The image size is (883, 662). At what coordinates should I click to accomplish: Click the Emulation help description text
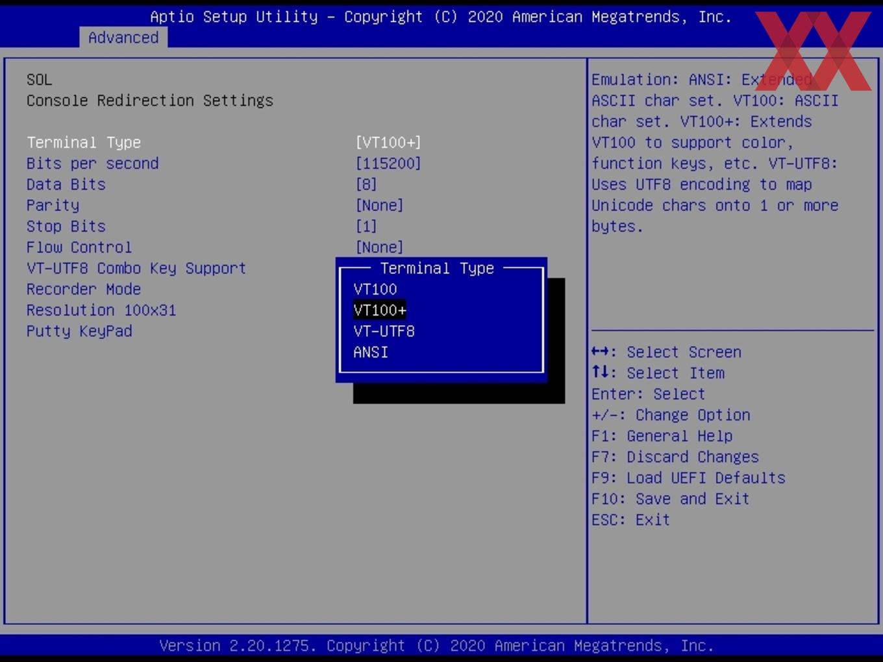coord(715,153)
